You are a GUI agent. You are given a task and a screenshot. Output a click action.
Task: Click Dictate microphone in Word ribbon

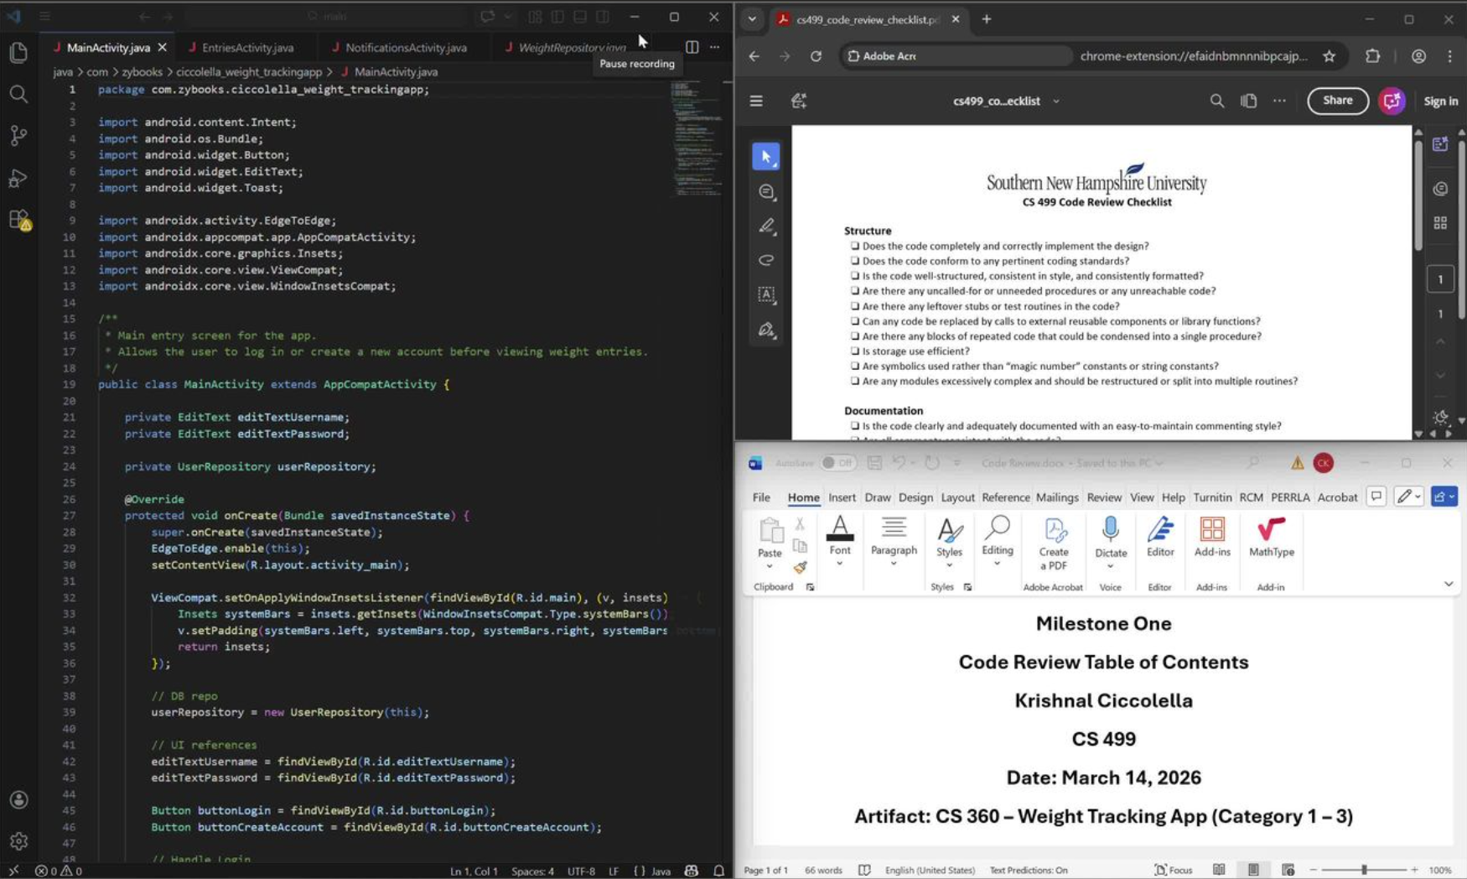[1111, 537]
